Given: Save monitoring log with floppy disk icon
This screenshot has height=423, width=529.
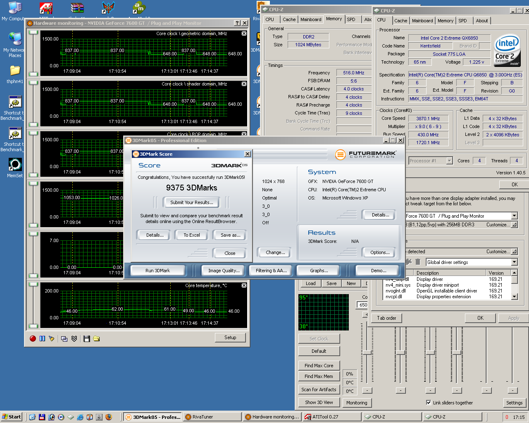Looking at the screenshot, I should pyautogui.click(x=87, y=339).
